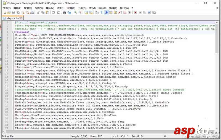This screenshot has width=221, height=140.
Task: Click the vertical scrollbar thumb
Action: pos(217,39)
